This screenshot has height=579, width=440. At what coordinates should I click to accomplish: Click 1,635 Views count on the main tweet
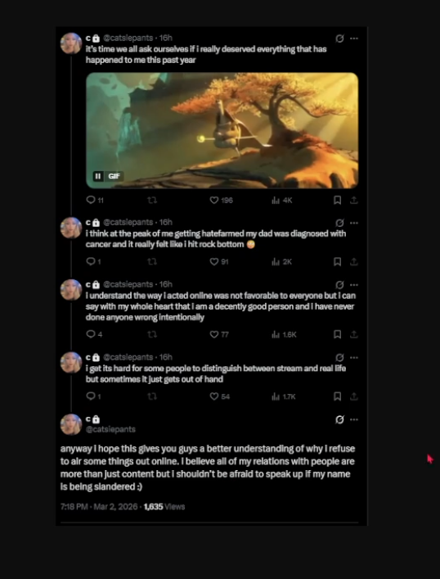click(164, 507)
